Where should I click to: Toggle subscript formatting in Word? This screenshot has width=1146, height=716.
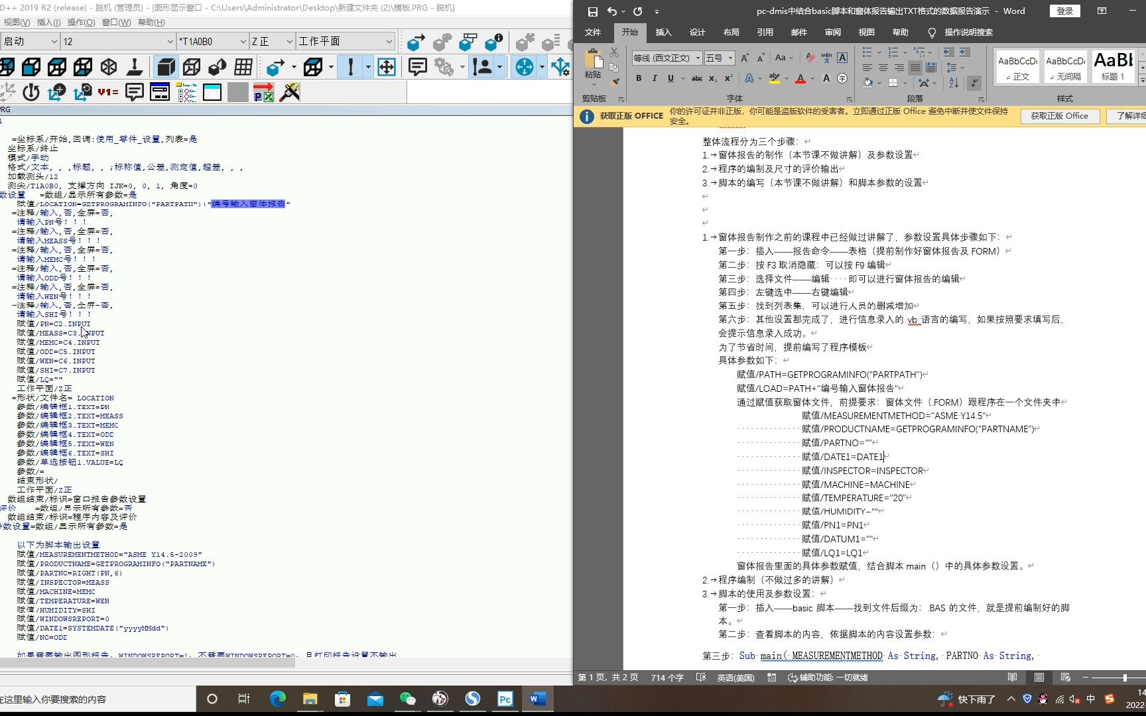pos(712,78)
